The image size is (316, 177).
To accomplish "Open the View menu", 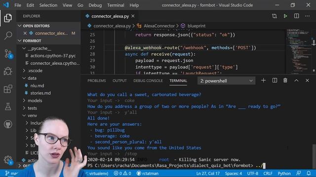I will (67, 5).
